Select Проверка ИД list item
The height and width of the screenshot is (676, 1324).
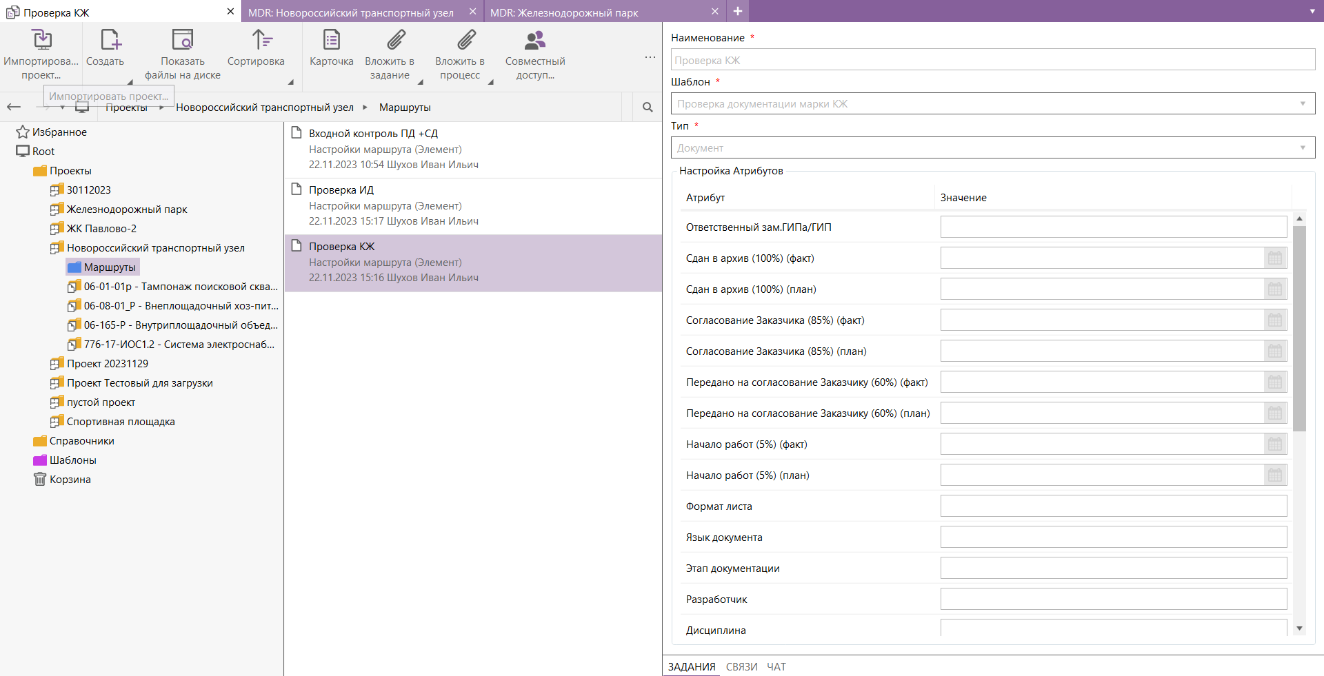pos(473,206)
